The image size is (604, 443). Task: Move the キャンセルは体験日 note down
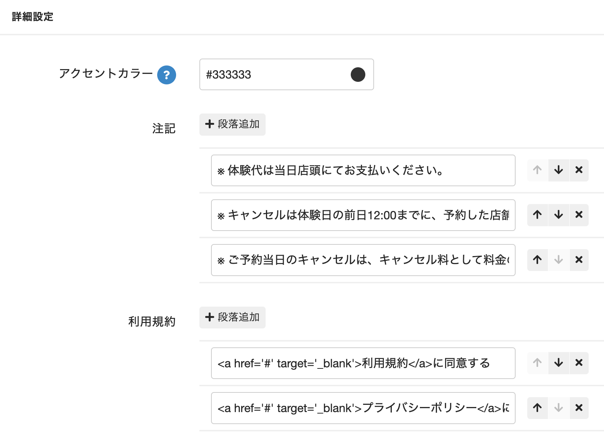coord(559,215)
